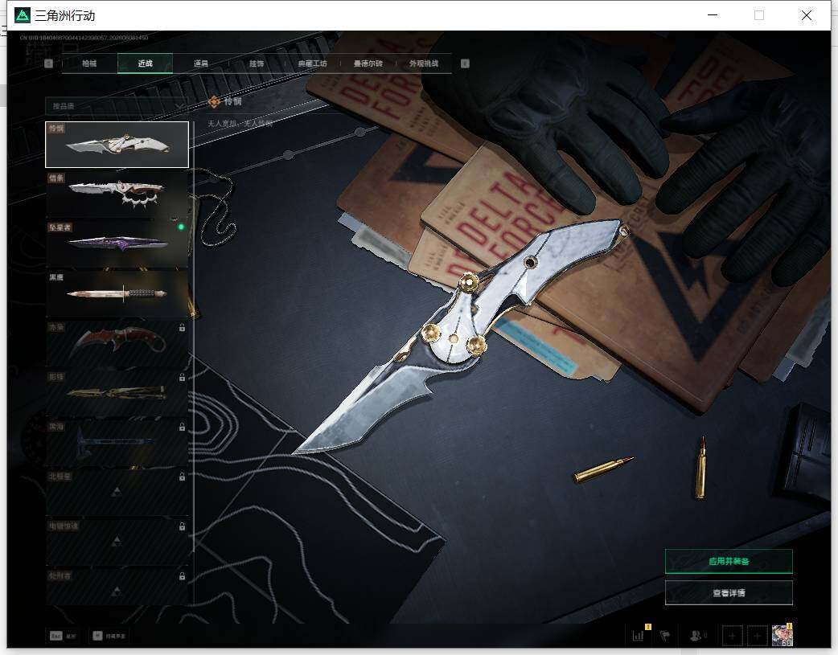The image size is (838, 655).
Task: Click the right tab navigation key icon
Action: [x=465, y=63]
